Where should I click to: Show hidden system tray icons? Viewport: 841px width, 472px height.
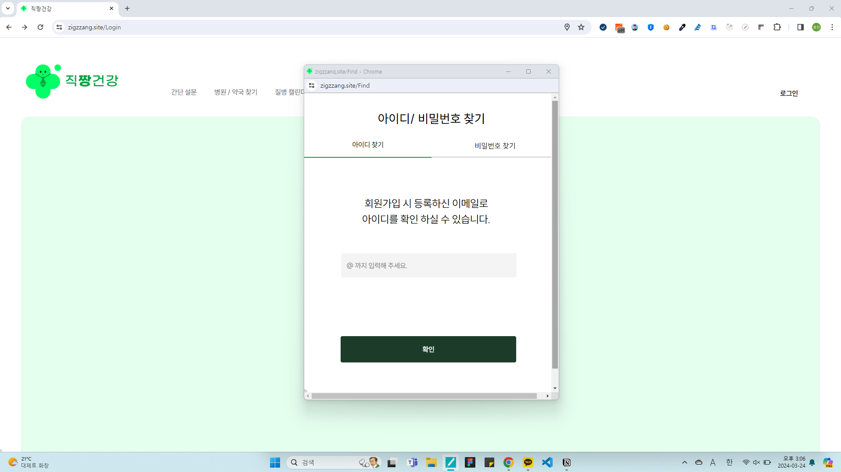point(684,462)
